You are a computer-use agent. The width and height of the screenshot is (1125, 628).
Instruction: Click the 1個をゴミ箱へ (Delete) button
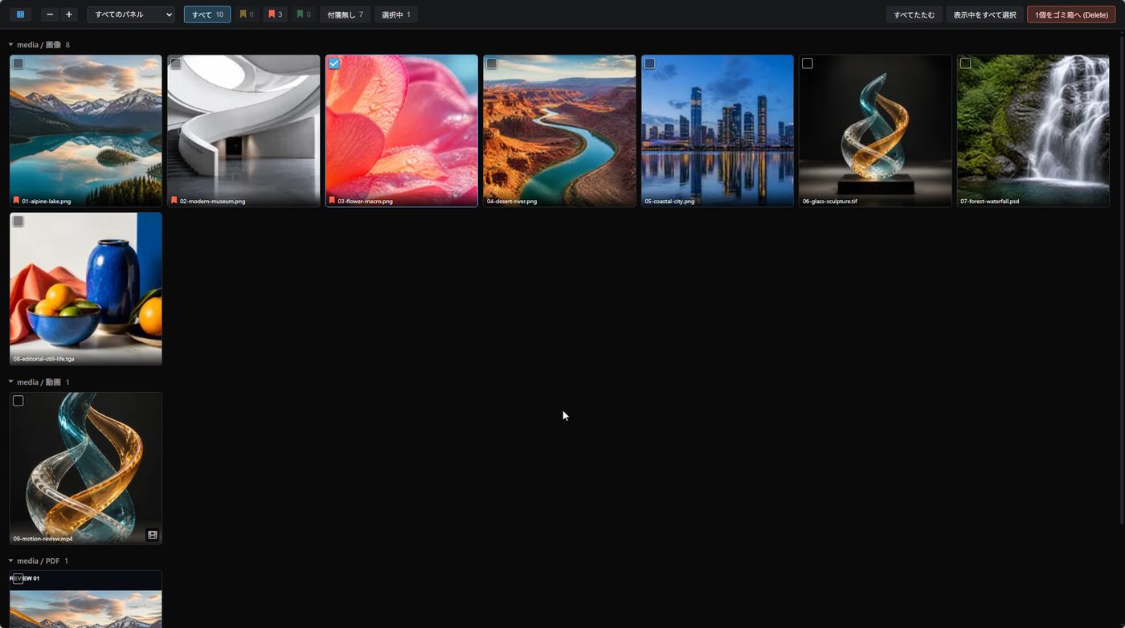pyautogui.click(x=1071, y=14)
